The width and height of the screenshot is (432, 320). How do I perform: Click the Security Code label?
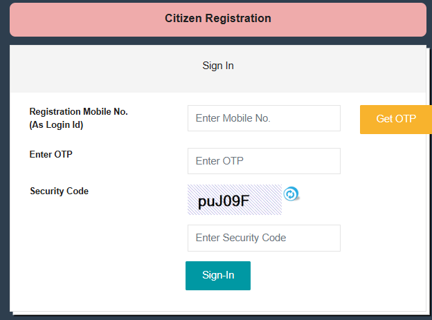(x=59, y=191)
